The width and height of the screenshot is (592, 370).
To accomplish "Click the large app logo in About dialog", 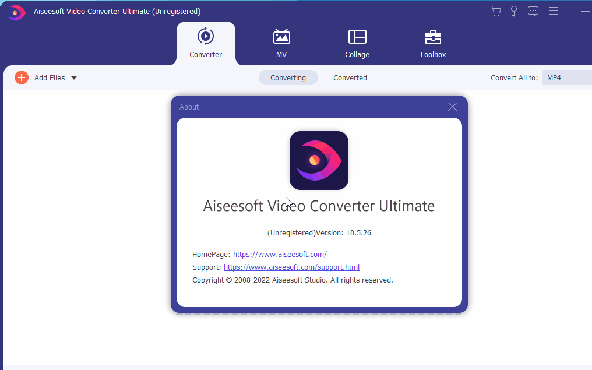I will click(319, 160).
